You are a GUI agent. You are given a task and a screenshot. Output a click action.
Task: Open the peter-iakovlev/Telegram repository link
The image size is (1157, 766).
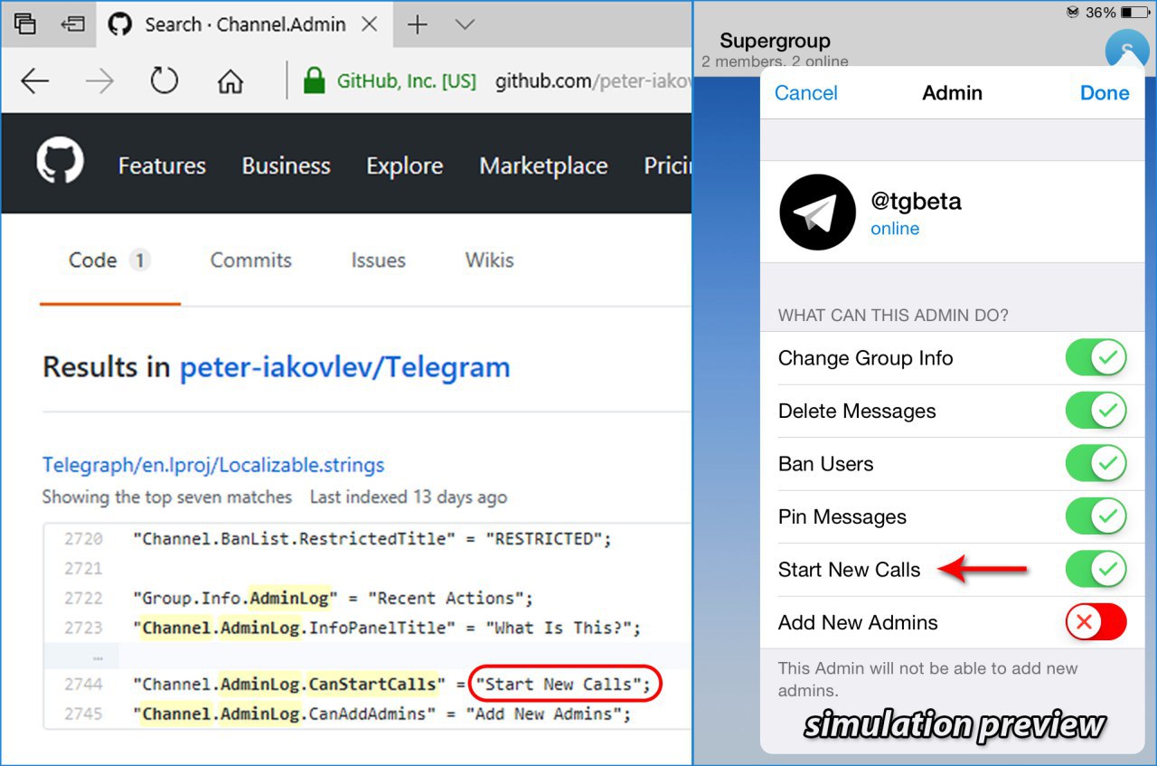coord(344,367)
